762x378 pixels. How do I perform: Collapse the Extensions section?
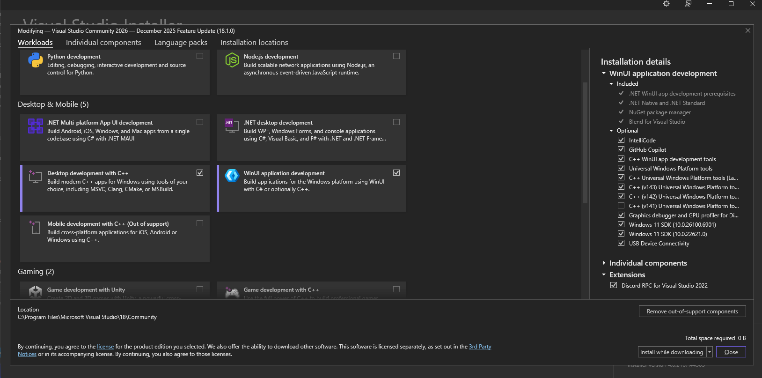click(604, 275)
